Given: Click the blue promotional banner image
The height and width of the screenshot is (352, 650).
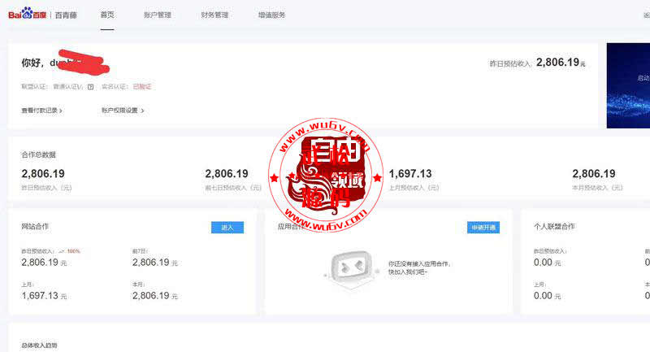Looking at the screenshot, I should 628,85.
